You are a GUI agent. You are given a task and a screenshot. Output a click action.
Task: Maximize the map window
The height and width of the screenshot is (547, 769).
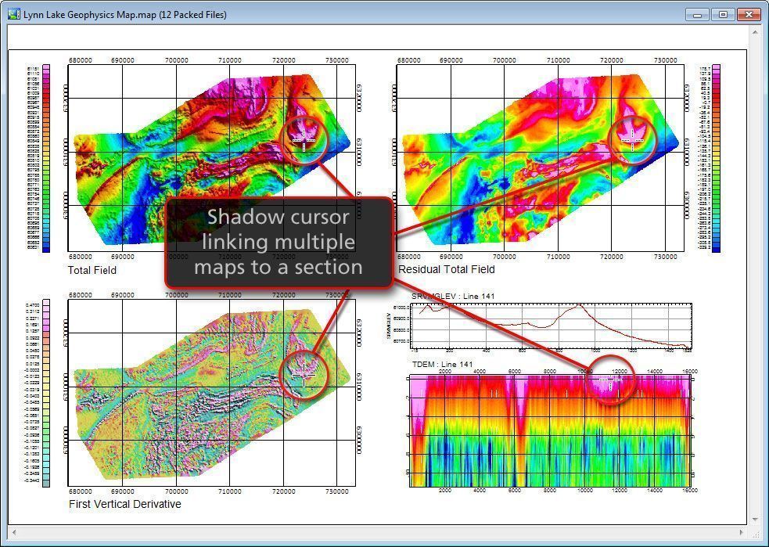click(x=722, y=14)
